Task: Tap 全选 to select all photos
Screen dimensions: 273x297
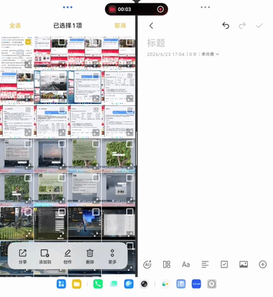Action: [15, 25]
